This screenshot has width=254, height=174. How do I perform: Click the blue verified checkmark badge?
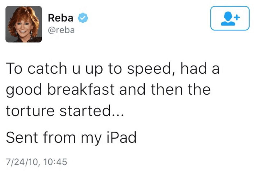click(83, 18)
